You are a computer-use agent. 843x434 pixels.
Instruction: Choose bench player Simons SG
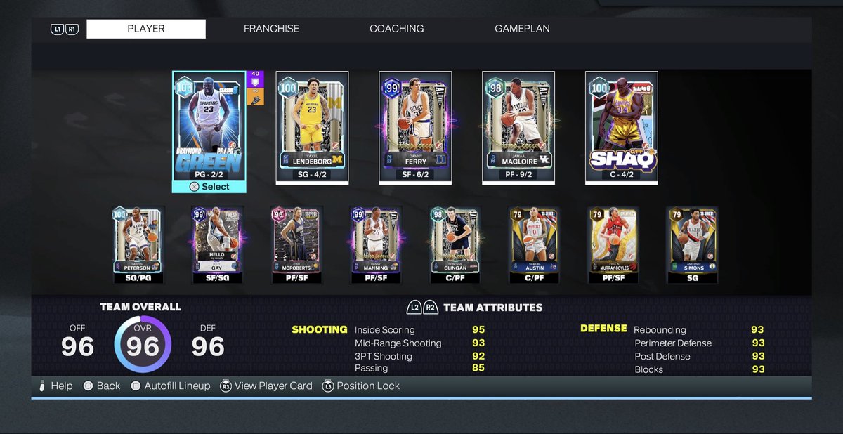point(693,245)
